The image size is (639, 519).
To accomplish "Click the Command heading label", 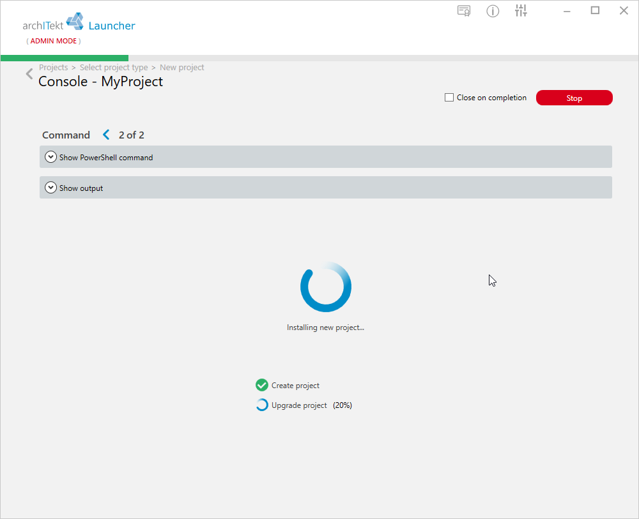I will click(66, 135).
